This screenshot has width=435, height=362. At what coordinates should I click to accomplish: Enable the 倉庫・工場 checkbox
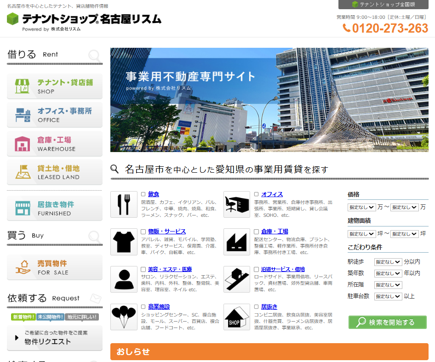point(257,232)
